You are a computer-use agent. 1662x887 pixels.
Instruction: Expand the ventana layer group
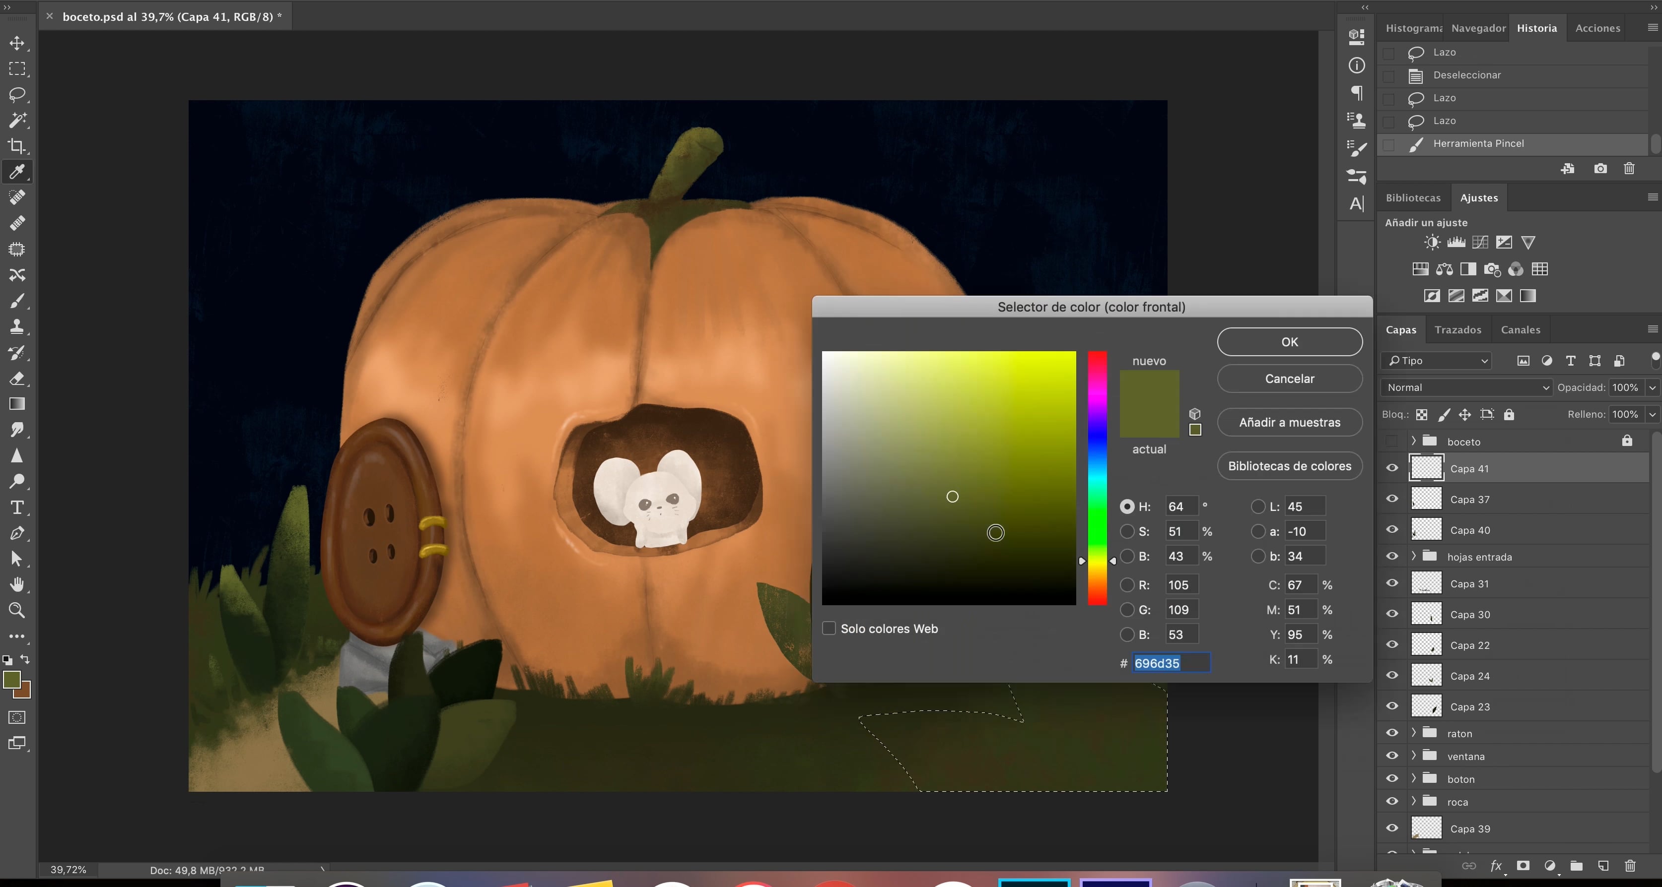pos(1414,756)
